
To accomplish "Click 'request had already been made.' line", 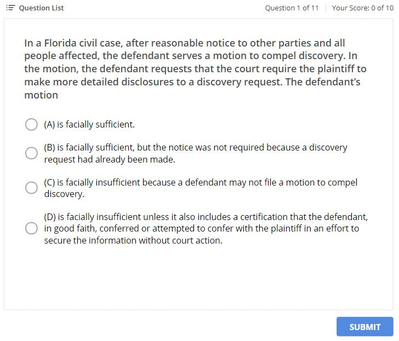I will 110,160.
